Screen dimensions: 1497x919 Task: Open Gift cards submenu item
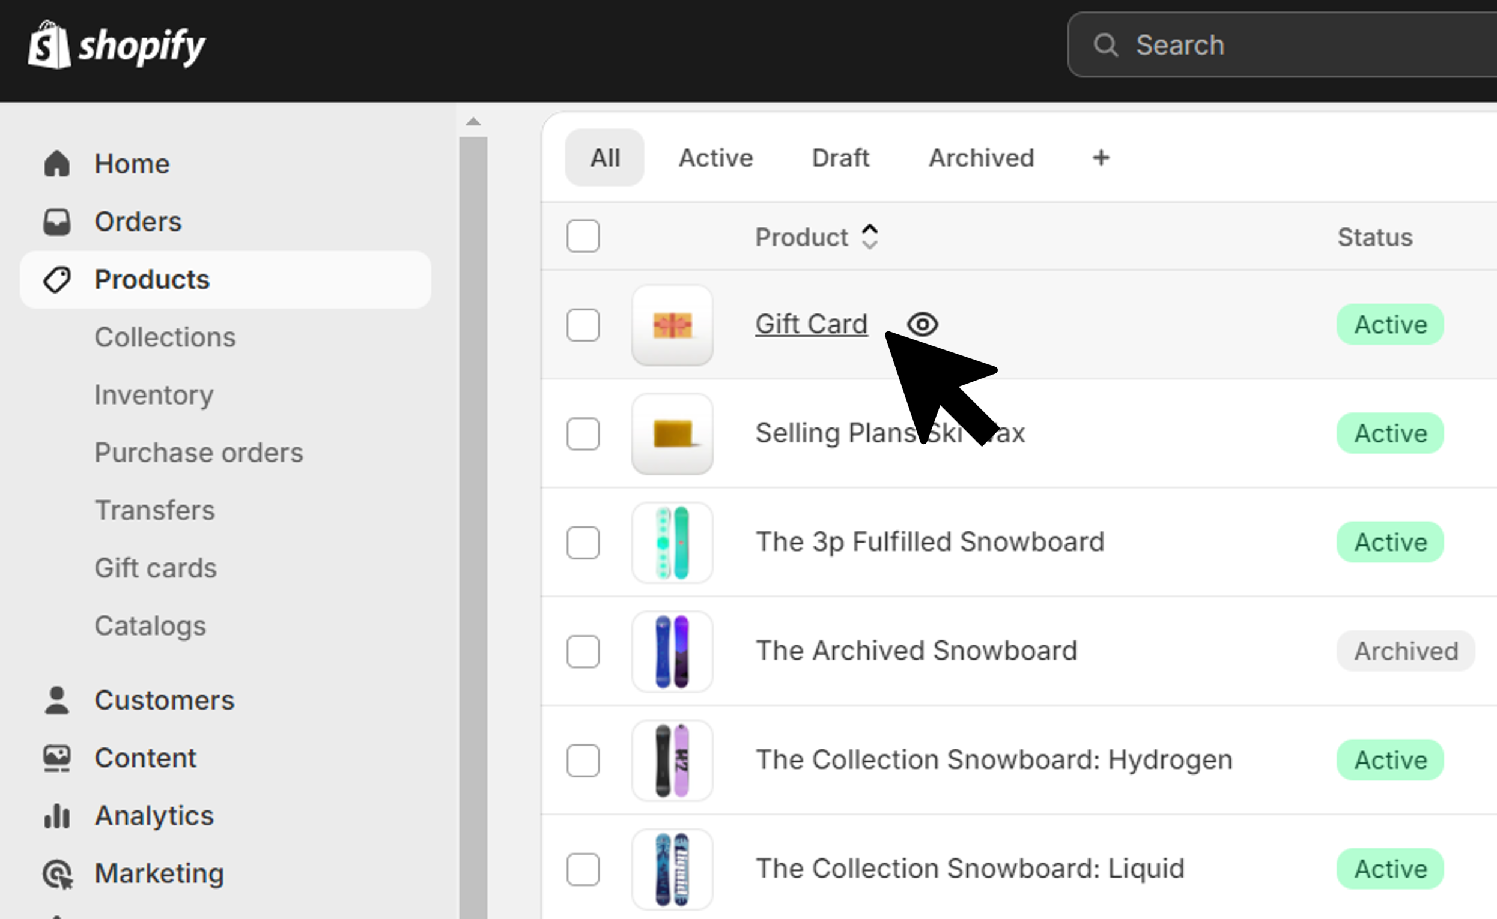coord(155,568)
